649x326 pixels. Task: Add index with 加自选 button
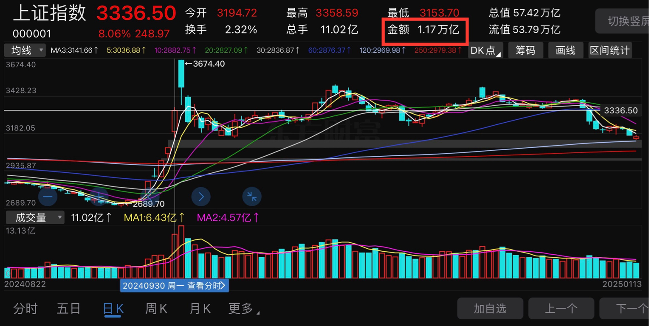(x=490, y=309)
